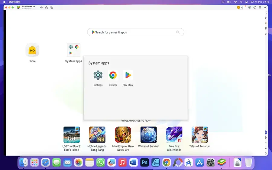This screenshot has width=272, height=170.
Task: Open App Store from the Dock
Action: (x=200, y=162)
